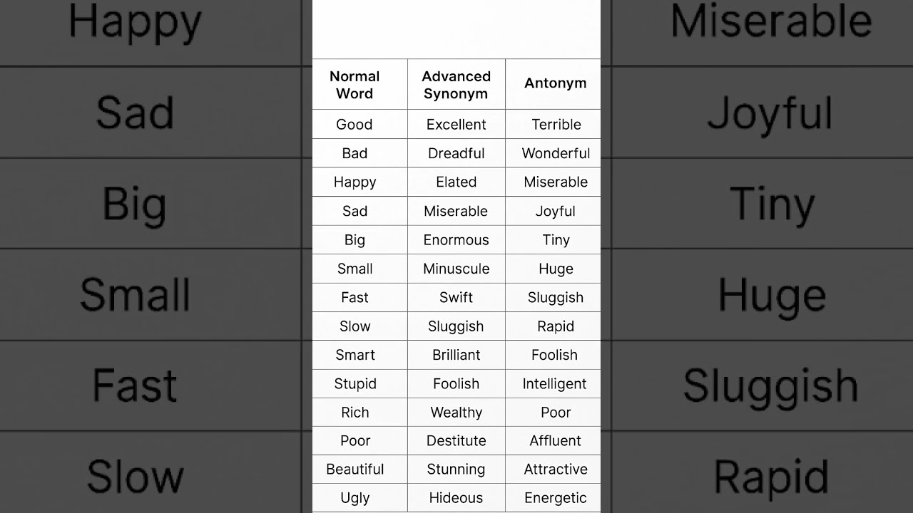Image resolution: width=913 pixels, height=513 pixels.
Task: Select the Wealthy synonym cell
Action: 456,412
